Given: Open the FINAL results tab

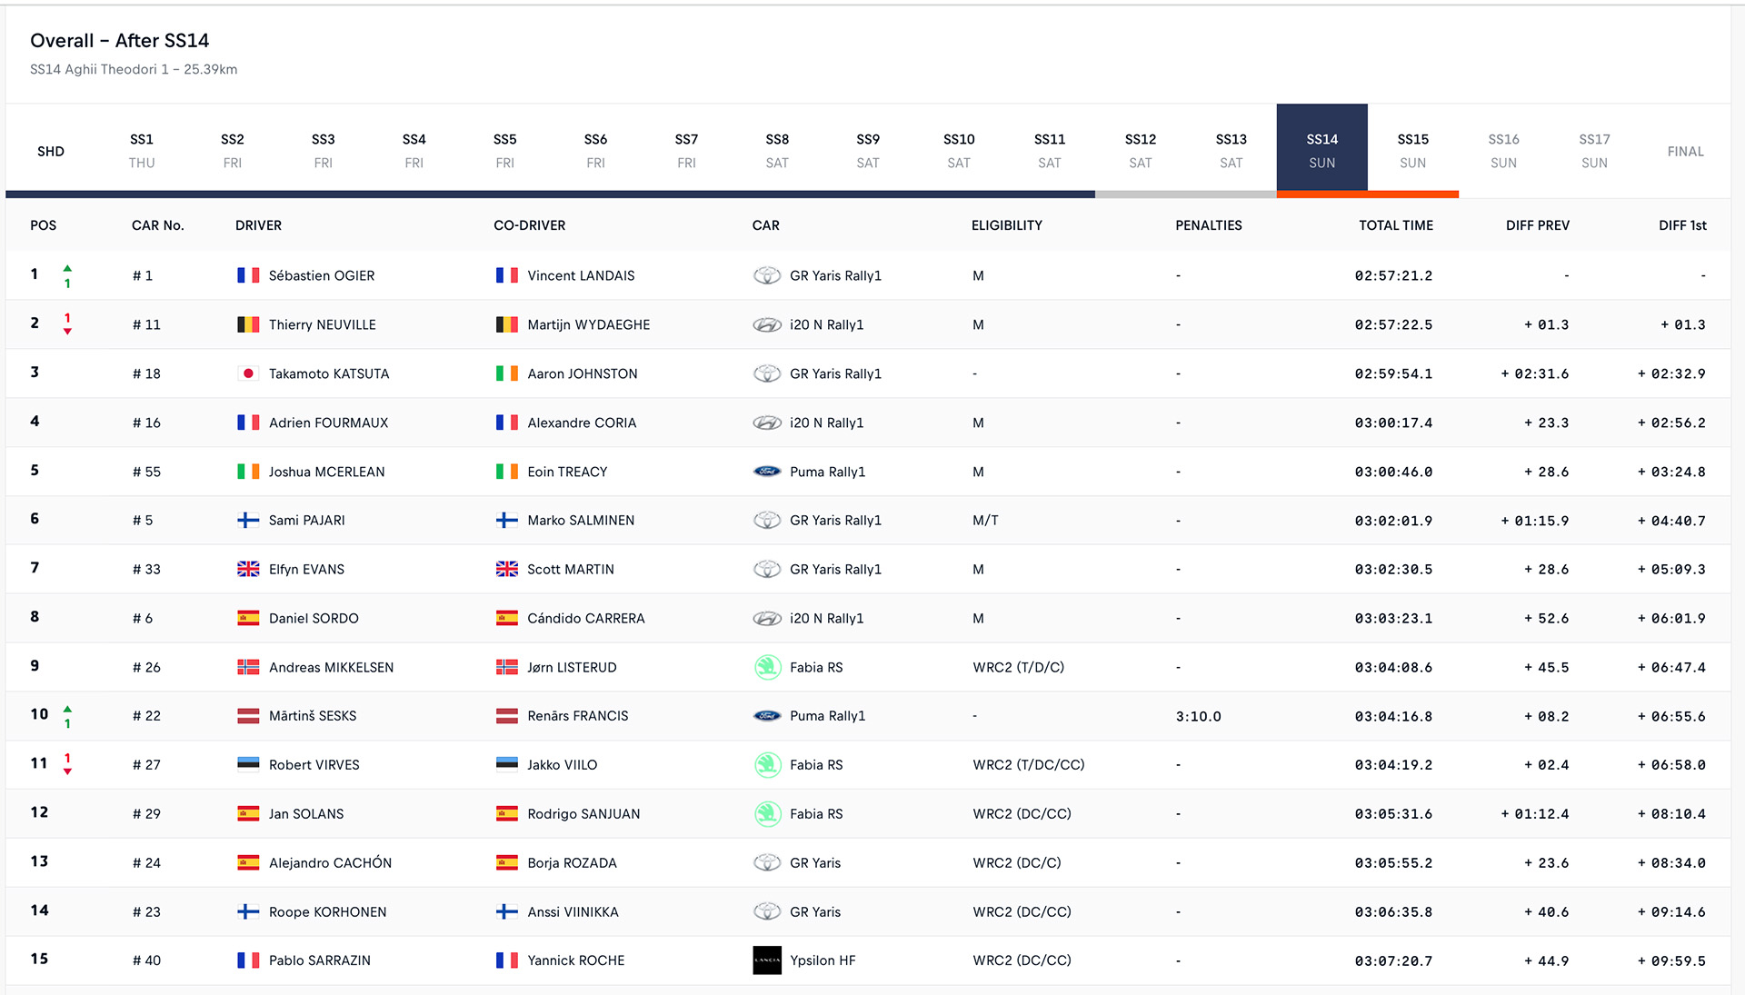Looking at the screenshot, I should tap(1685, 151).
